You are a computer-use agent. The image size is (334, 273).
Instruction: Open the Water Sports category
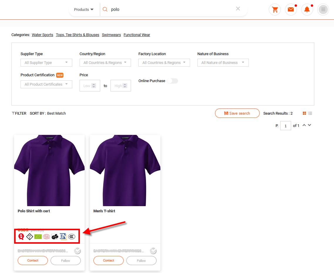[x=42, y=35]
